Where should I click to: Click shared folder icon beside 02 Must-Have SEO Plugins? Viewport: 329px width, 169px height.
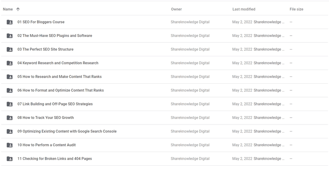click(x=10, y=36)
